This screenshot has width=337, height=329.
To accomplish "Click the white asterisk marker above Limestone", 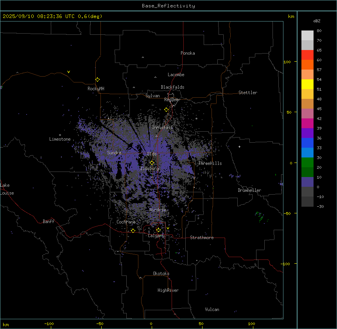I will pos(60,135).
